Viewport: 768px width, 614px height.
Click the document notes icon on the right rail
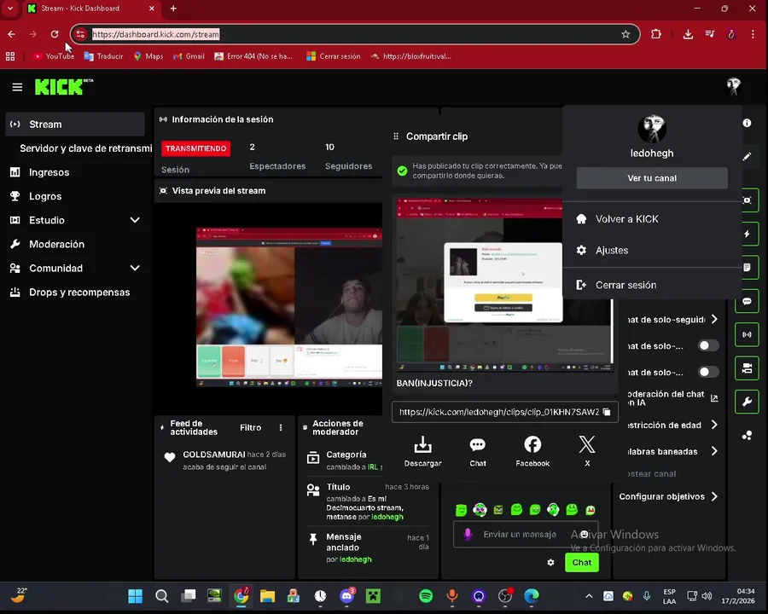[747, 267]
